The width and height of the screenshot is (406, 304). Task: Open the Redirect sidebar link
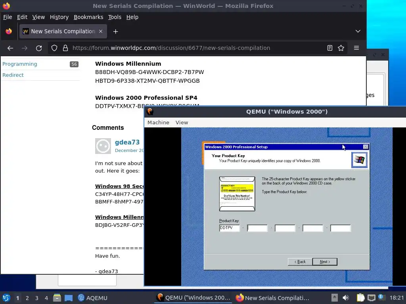13,75
